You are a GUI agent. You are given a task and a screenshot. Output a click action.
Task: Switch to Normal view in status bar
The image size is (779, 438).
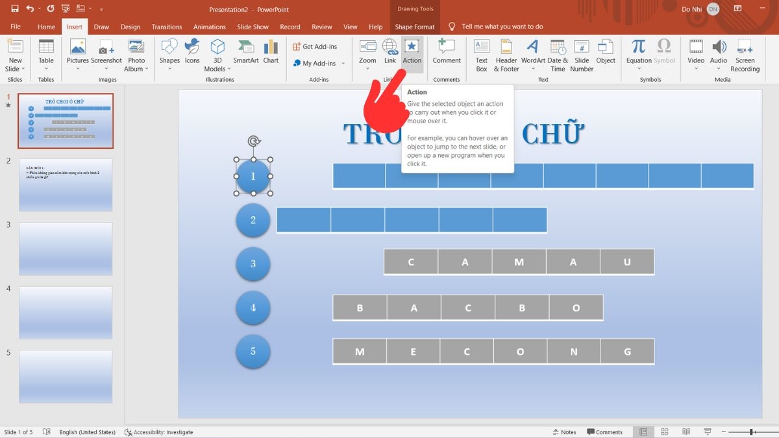coord(643,432)
